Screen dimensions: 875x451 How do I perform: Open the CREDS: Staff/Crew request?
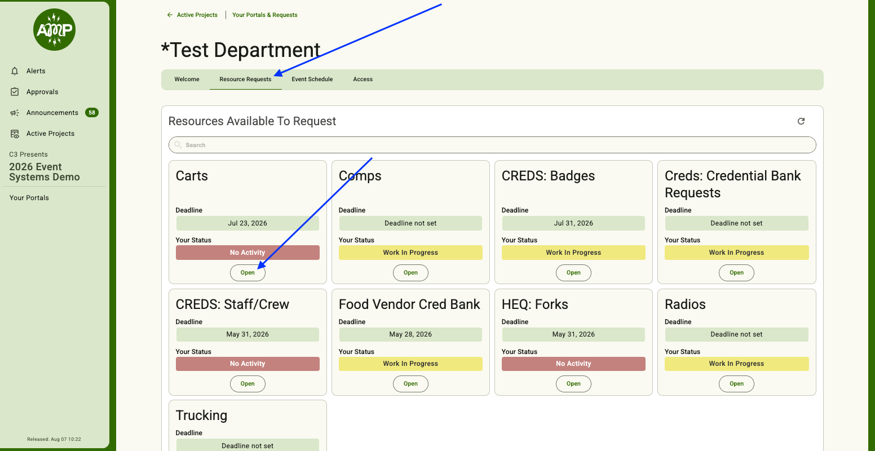tap(248, 384)
